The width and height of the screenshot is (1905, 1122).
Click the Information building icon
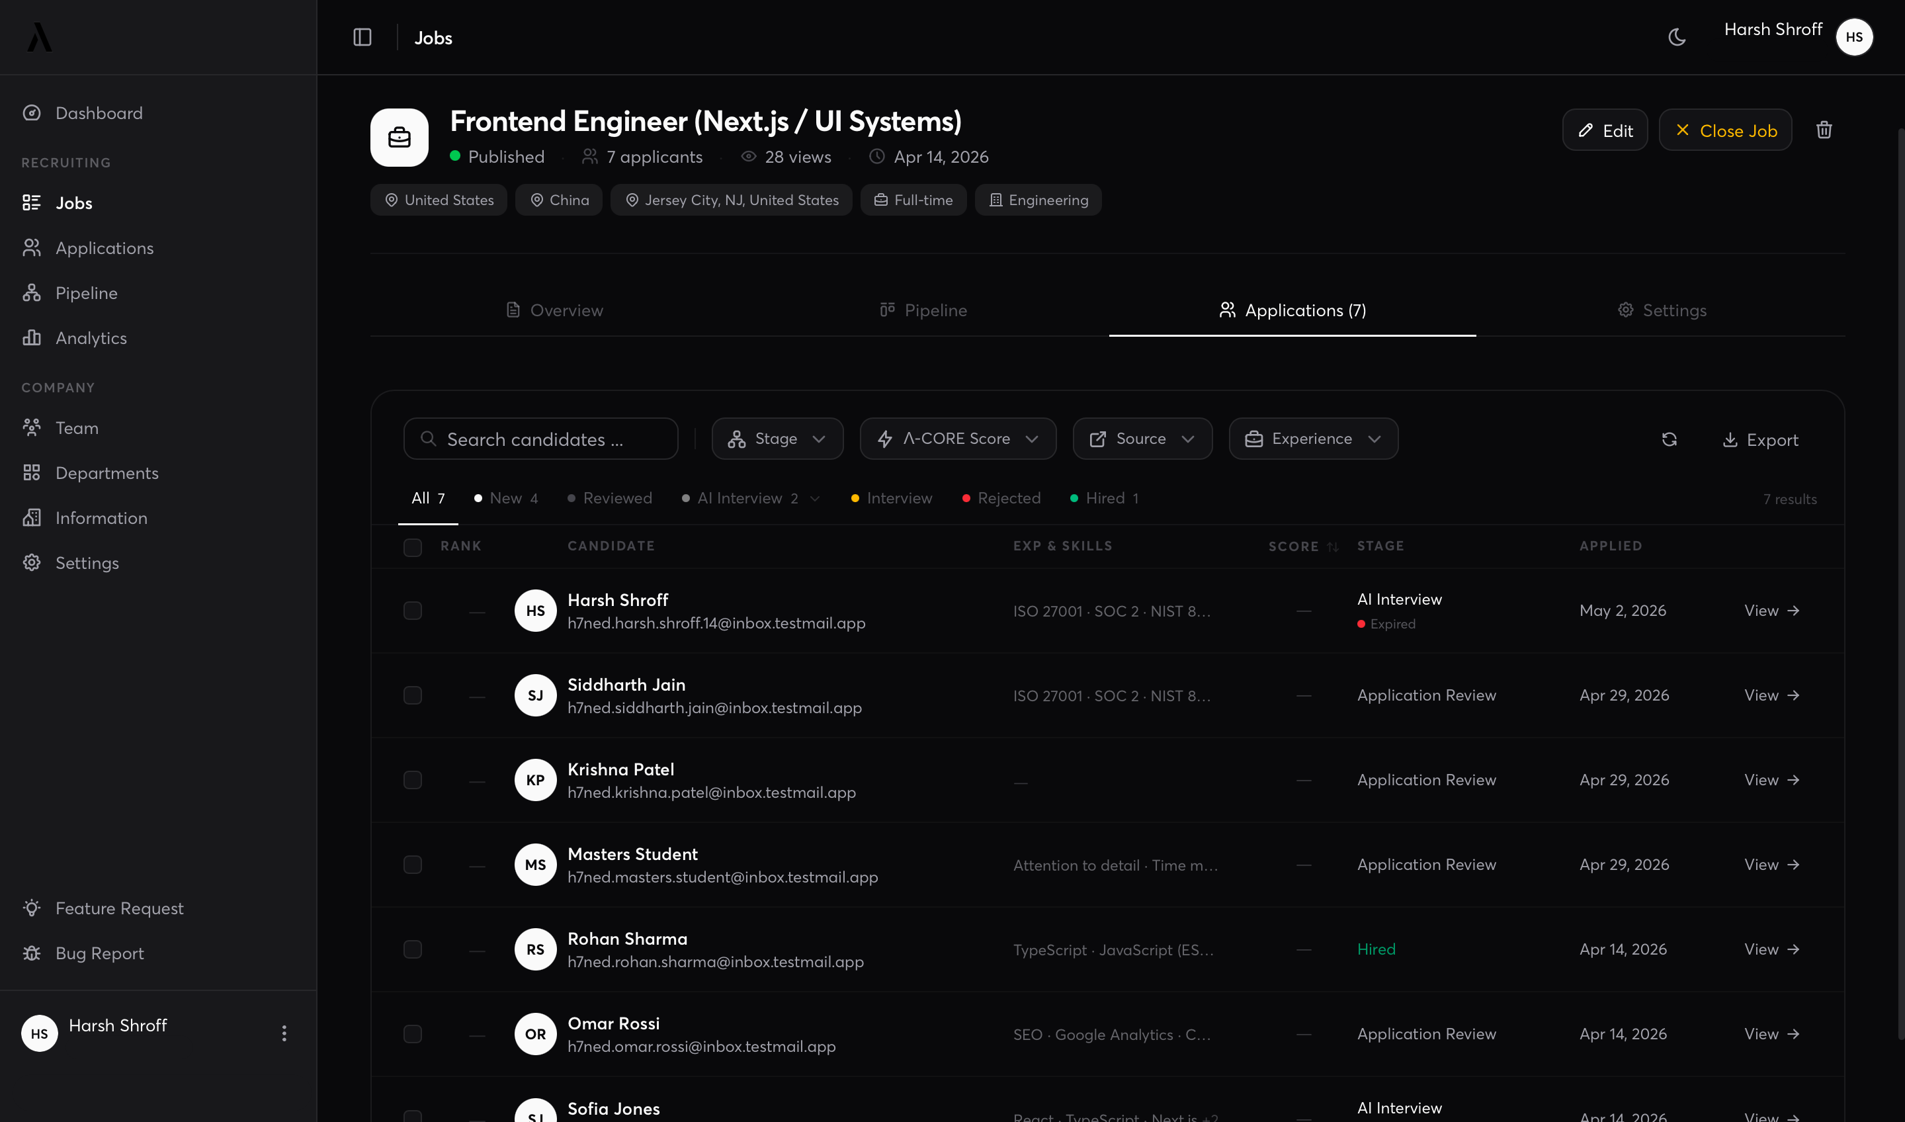pos(32,517)
